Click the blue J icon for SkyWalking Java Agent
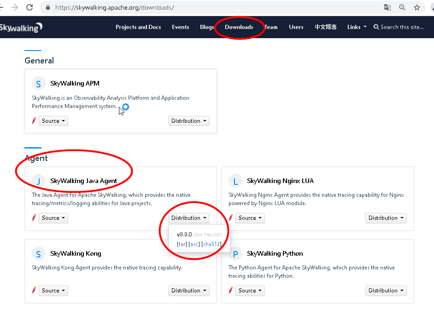Screen dimensions: 434x309 click(x=38, y=181)
